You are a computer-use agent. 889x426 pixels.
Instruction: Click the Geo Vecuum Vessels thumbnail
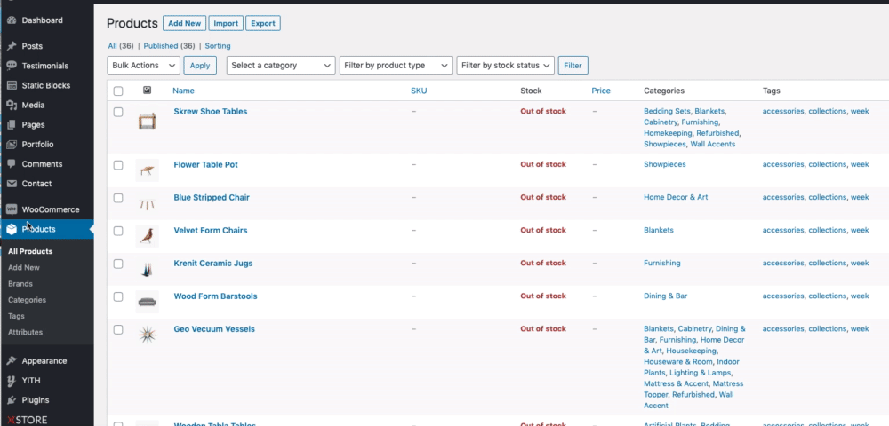(147, 335)
